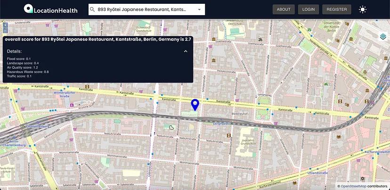
Task: Click the Savignyplatz station label on map
Action: [221, 124]
